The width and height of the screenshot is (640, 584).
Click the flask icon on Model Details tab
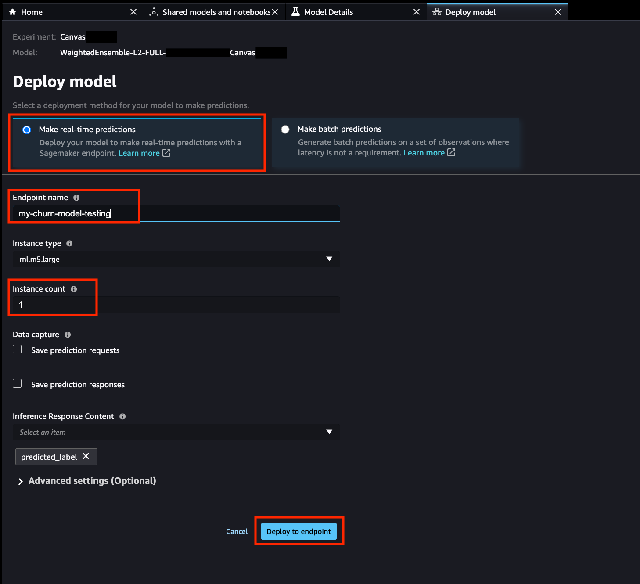pyautogui.click(x=296, y=12)
